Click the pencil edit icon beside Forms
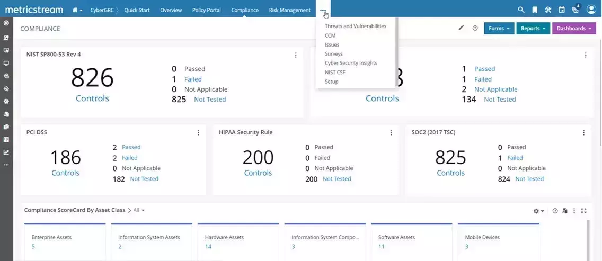 [461, 28]
